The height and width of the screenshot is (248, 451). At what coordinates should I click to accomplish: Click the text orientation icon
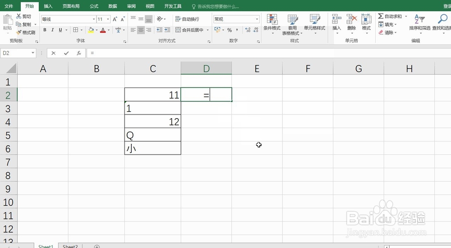[x=160, y=19]
